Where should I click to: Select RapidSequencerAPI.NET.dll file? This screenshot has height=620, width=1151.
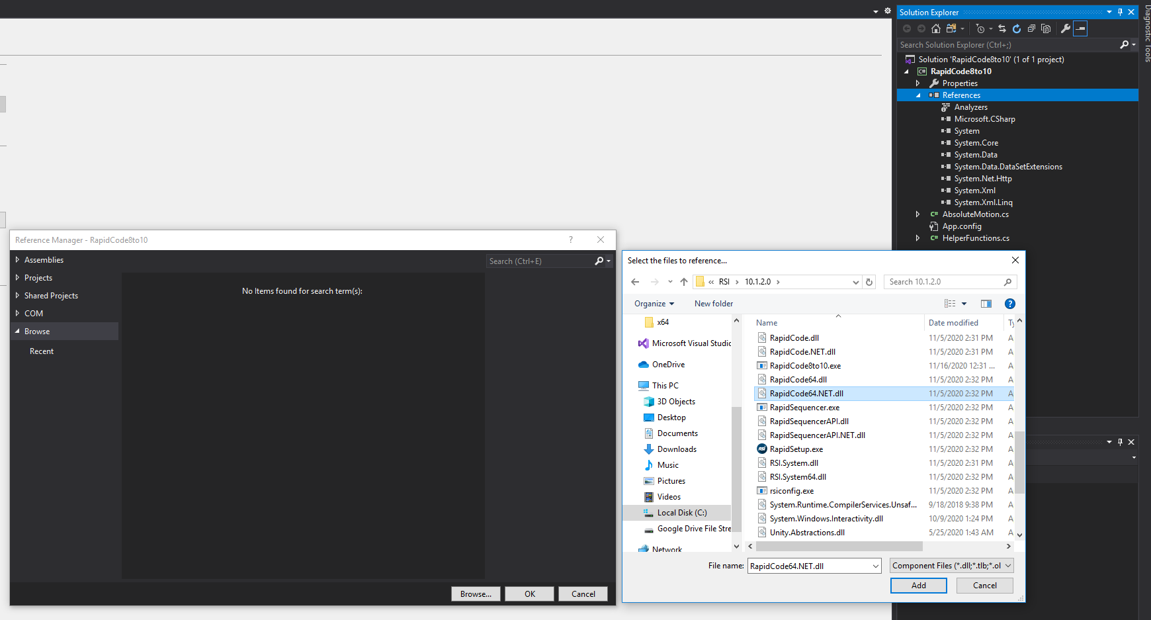817,435
